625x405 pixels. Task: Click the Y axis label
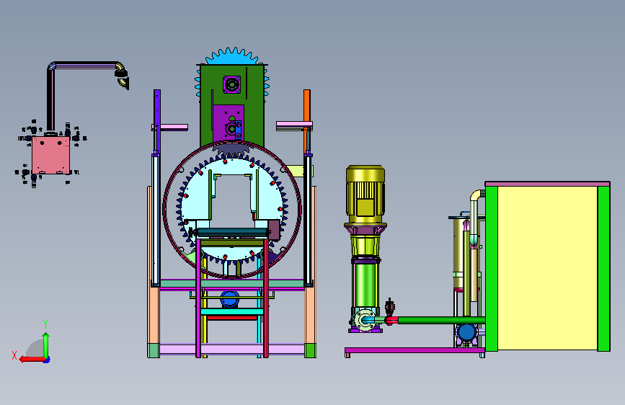pyautogui.click(x=45, y=324)
